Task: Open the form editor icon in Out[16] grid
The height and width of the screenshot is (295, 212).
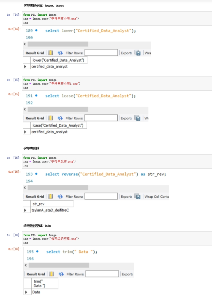Action: point(51,196)
